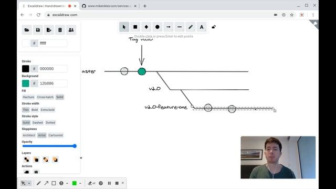Erase all annotations with eraser icon
336x189 pixels.
click(91, 183)
